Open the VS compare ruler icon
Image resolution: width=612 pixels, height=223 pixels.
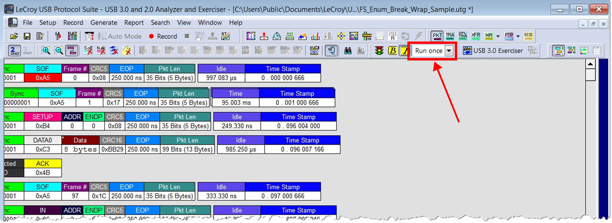[x=367, y=36]
